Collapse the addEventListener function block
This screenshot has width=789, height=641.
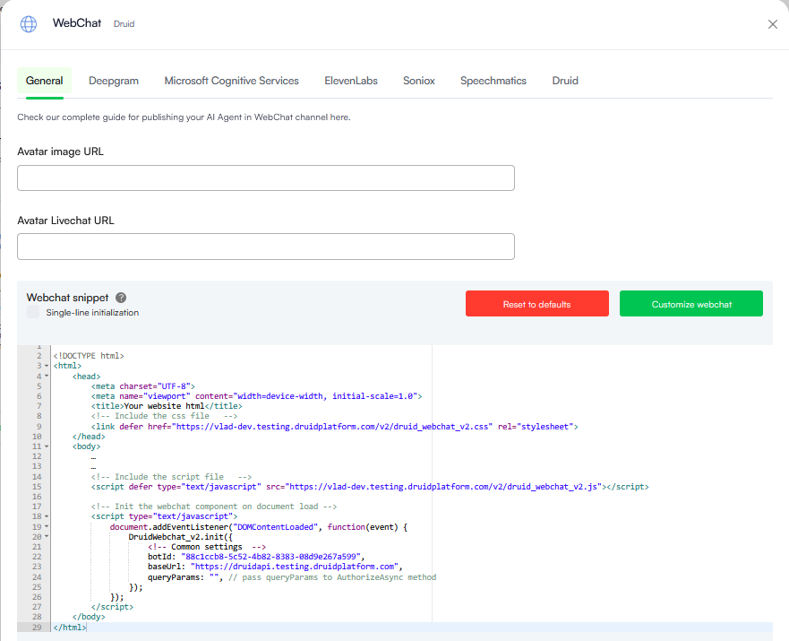coord(46,527)
